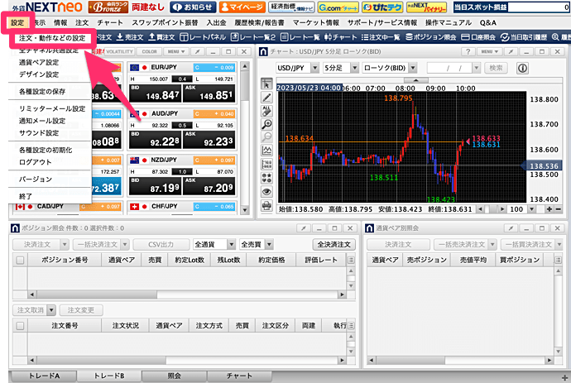The image size is (571, 383).
Task: Click the EUR/JPY BID 149.847 rate tile
Action: [156, 93]
